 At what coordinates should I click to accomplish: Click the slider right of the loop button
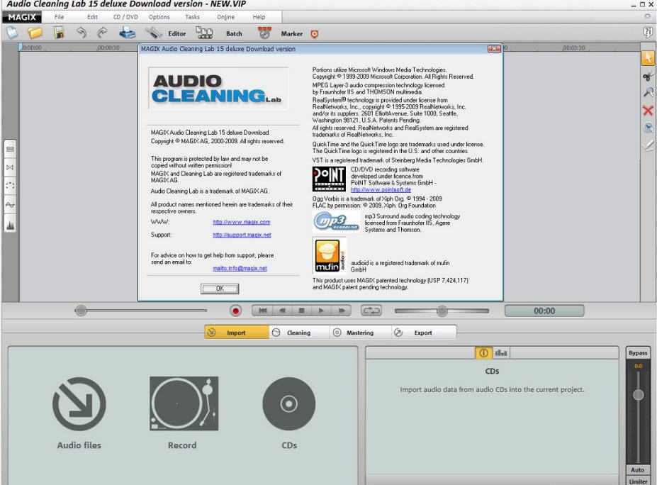tap(442, 311)
